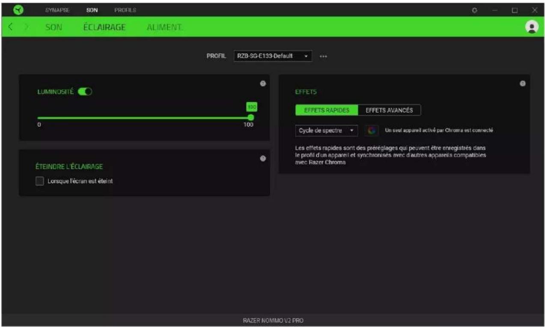545x327 pixels.
Task: Expand the 'Cycle de spectre' effect dropdown
Action: (326, 130)
